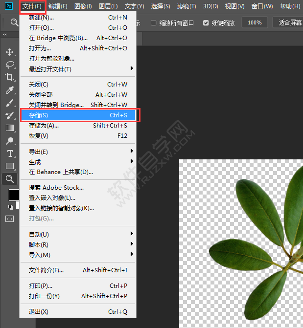The width and height of the screenshot is (303, 328).
Task: Select the Crop tool
Action: coord(10,77)
